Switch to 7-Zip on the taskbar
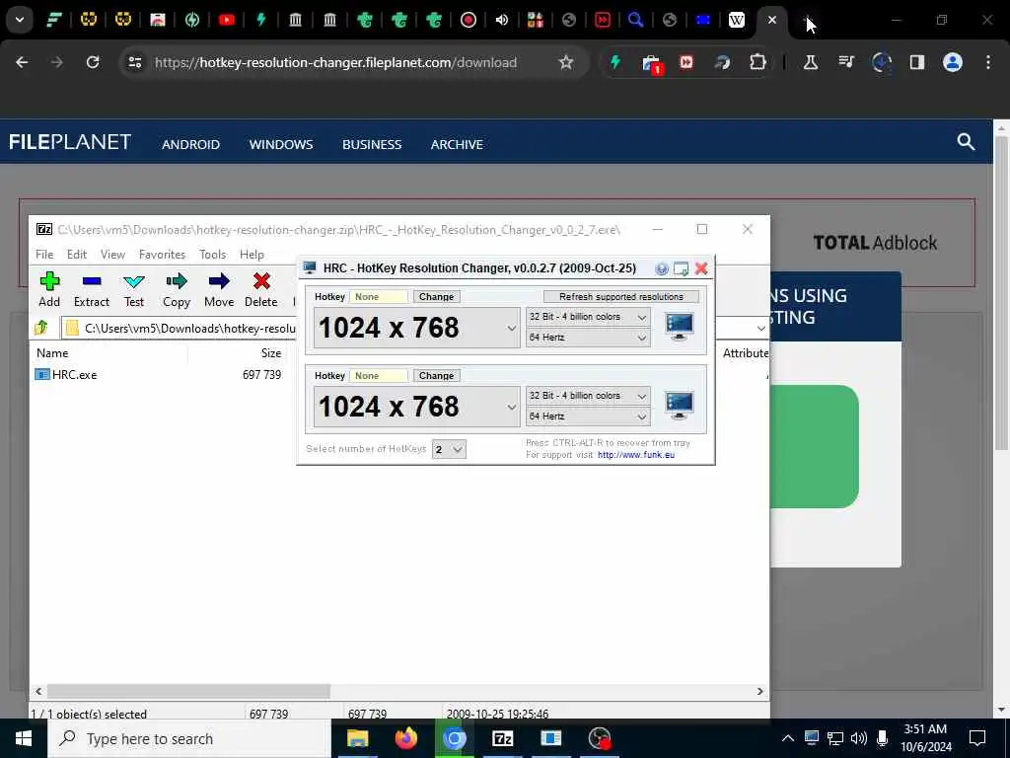1010x758 pixels. point(502,738)
